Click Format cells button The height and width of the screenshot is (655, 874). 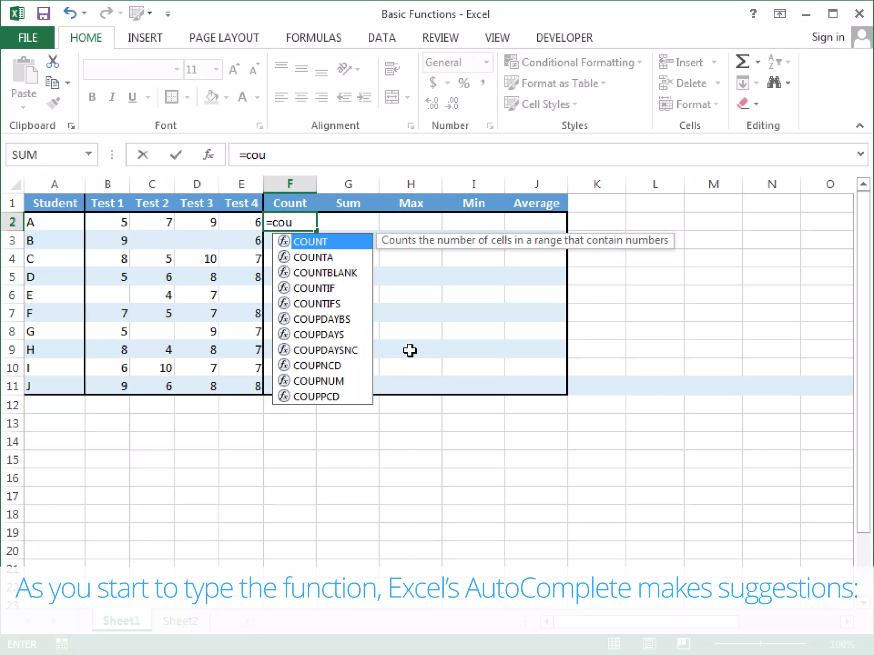coord(689,104)
